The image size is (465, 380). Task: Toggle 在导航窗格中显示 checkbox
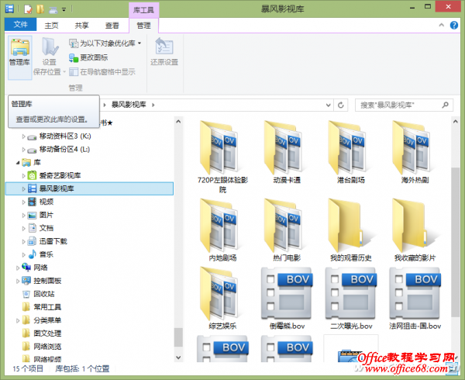pyautogui.click(x=102, y=72)
